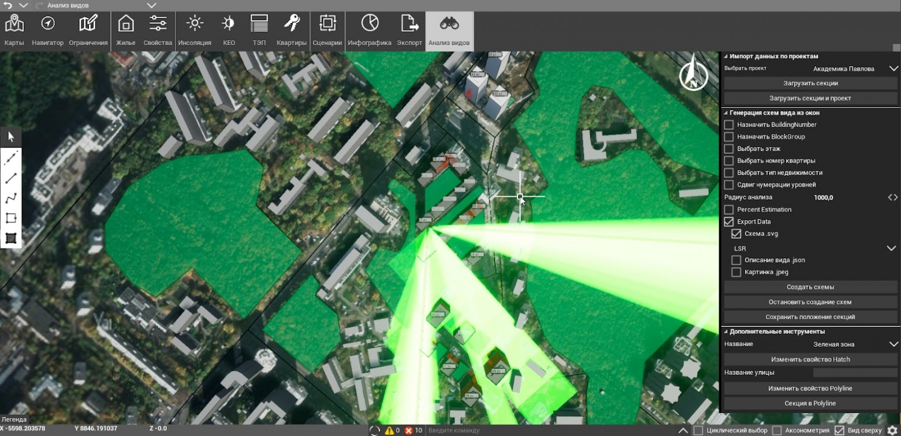Open the ТЭП toolbar tab
Screen dimensions: 901x436
point(259,31)
